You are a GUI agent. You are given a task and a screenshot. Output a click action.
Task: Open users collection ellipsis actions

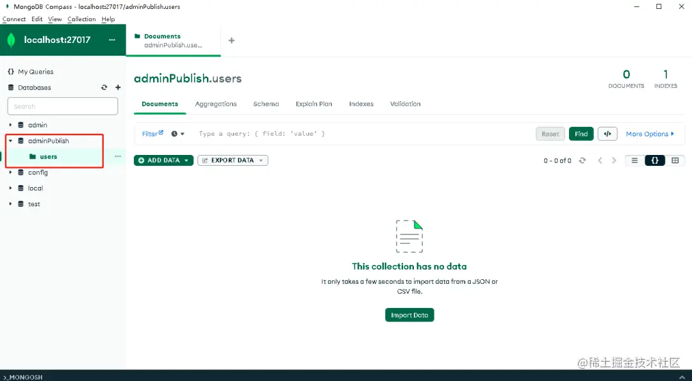[x=118, y=156]
